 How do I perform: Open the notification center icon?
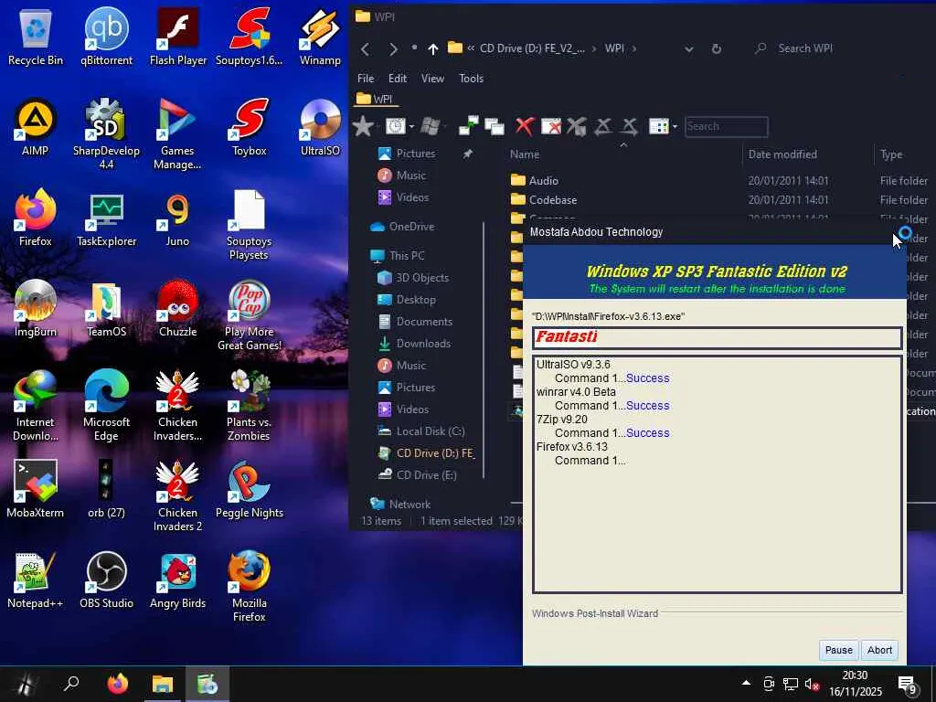(x=908, y=684)
